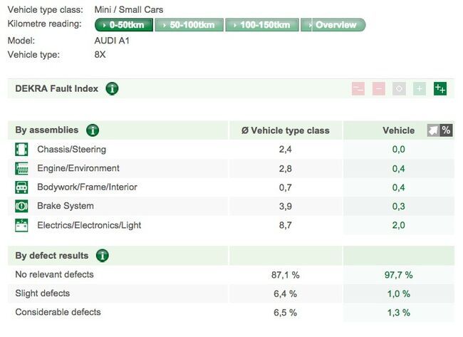Click the Electrics/Electronics/Light battery icon
Image resolution: width=463 pixels, height=337 pixels.
click(21, 225)
